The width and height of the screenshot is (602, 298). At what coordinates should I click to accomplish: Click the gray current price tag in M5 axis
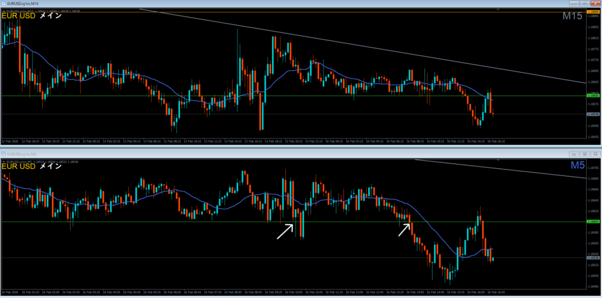(x=593, y=258)
